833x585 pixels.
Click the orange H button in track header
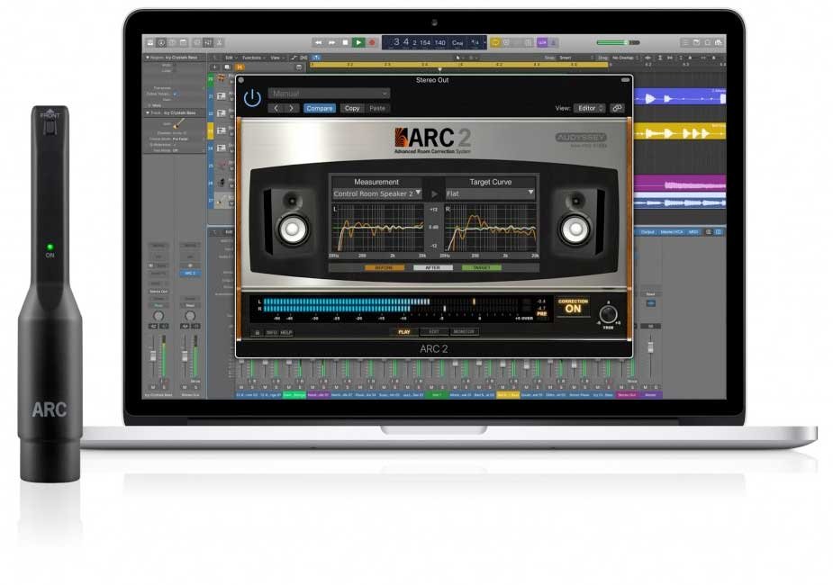pos(240,67)
